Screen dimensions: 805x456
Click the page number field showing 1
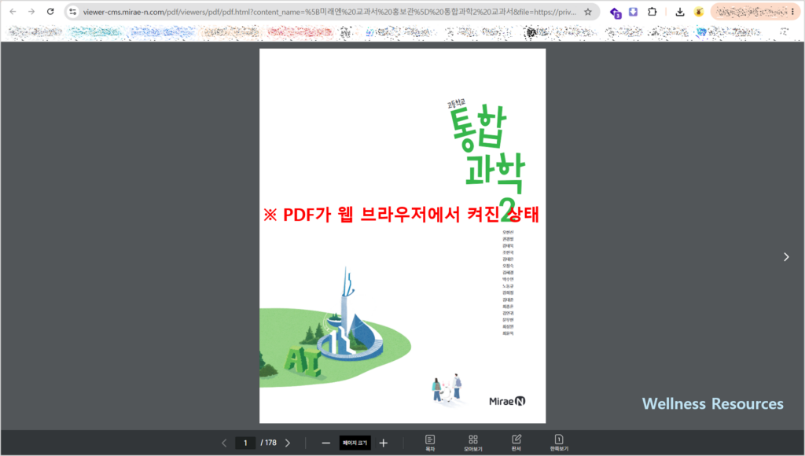point(245,443)
